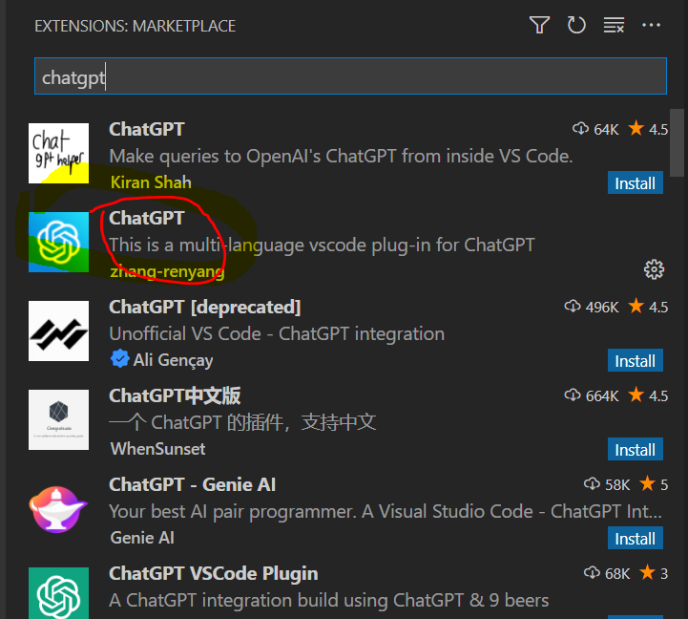
Task: Click the 'Genie AI' publisher name
Action: tap(142, 538)
